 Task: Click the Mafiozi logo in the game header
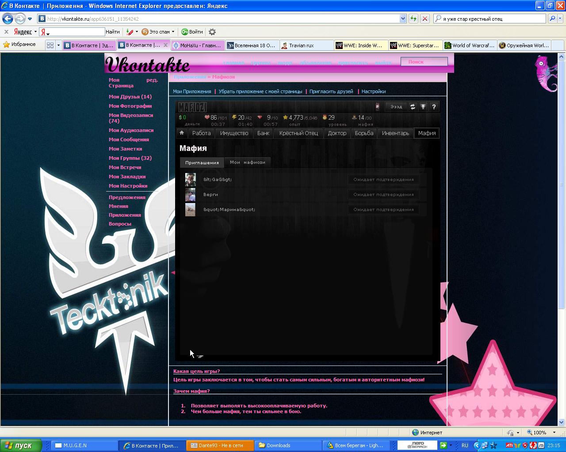pyautogui.click(x=192, y=107)
